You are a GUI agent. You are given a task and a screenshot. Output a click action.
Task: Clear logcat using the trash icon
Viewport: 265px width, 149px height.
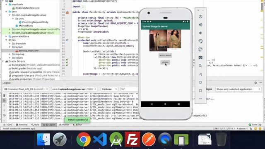click(x=4, y=96)
